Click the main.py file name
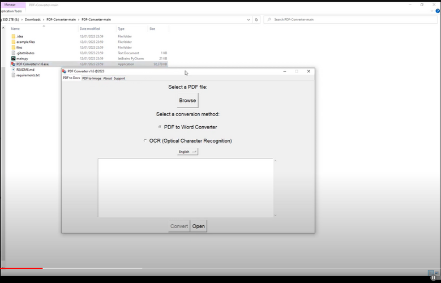Image resolution: width=441 pixels, height=283 pixels. pos(22,58)
